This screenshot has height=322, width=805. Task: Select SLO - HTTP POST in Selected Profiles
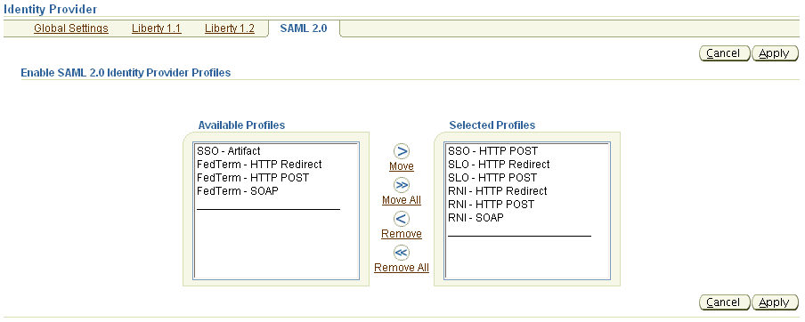(x=492, y=178)
